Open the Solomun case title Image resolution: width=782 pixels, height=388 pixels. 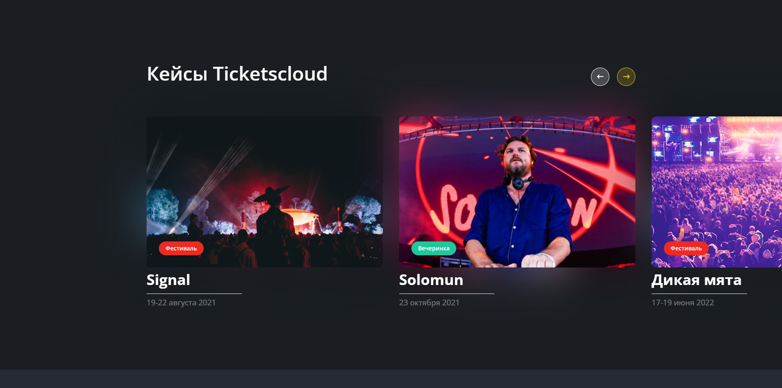coord(431,280)
